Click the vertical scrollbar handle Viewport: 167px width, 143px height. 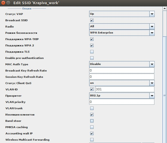click(165, 96)
